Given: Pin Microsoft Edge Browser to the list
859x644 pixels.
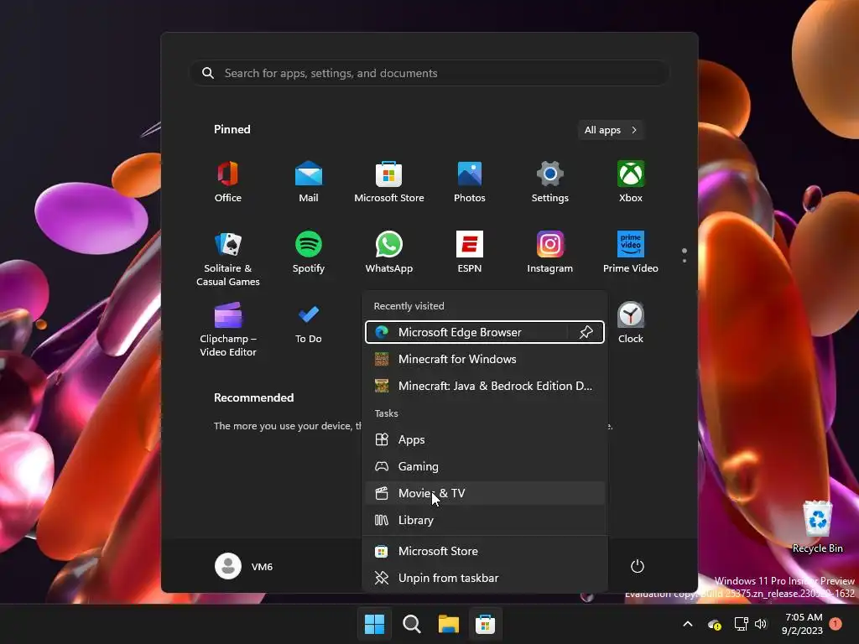Looking at the screenshot, I should coord(586,332).
